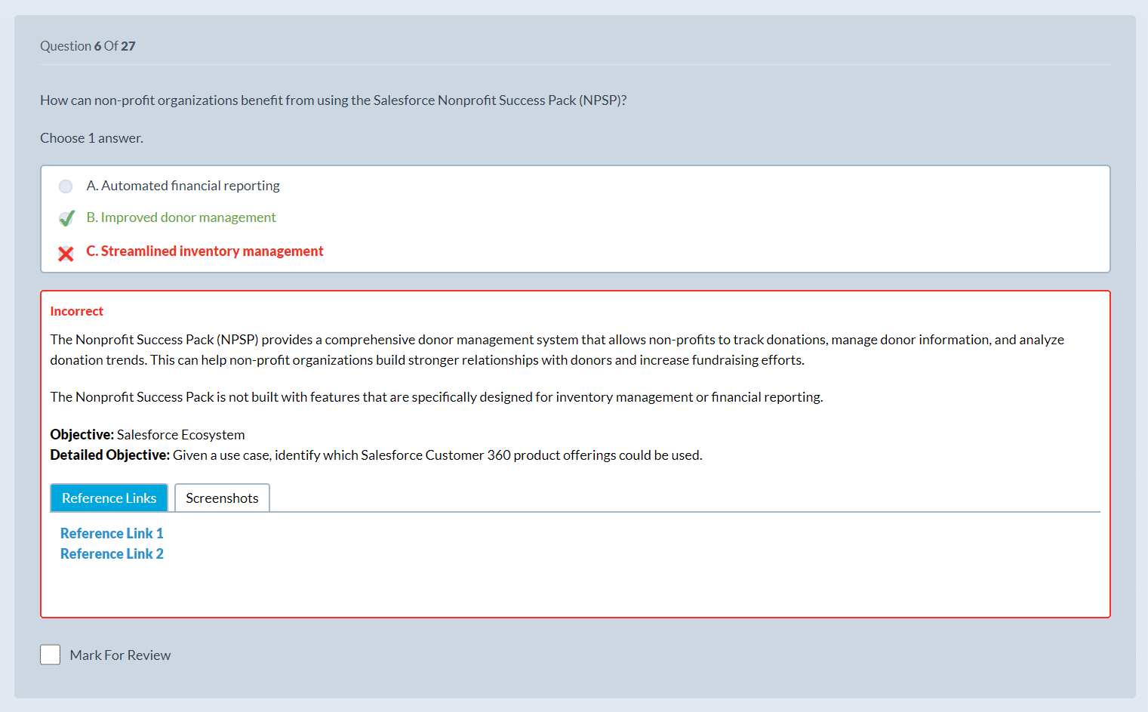
Task: Choose answer text 'C. Streamlined inventory management'
Action: pyautogui.click(x=205, y=251)
